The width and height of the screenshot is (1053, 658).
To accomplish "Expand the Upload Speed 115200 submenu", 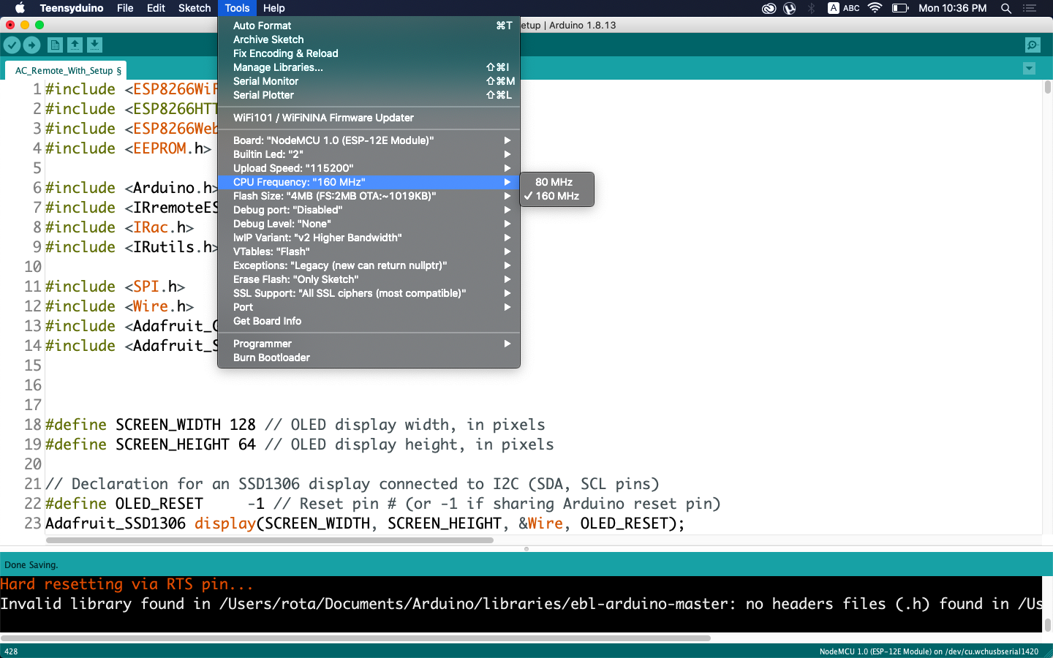I will (369, 168).
